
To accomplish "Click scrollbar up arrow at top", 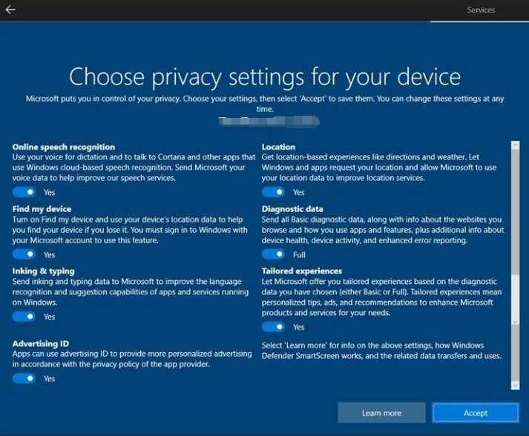I will click(x=516, y=146).
